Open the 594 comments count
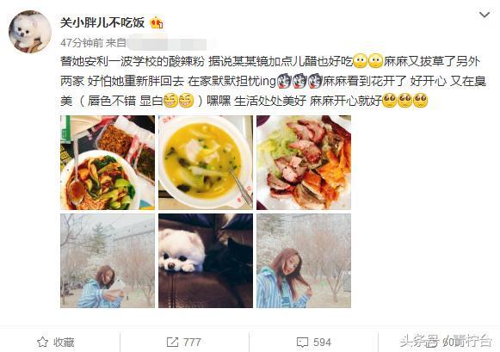Image resolution: width=500 pixels, height=352 pixels. pos(322,343)
